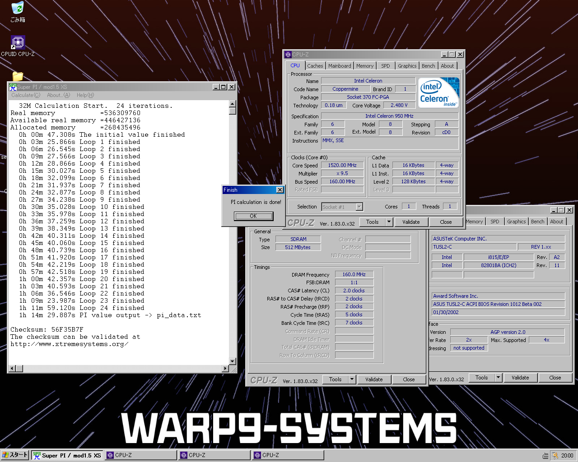Expand Tools dropdown arrow in mainboard CPU-Z window
Viewport: 578px width, 462px height.
click(499, 378)
